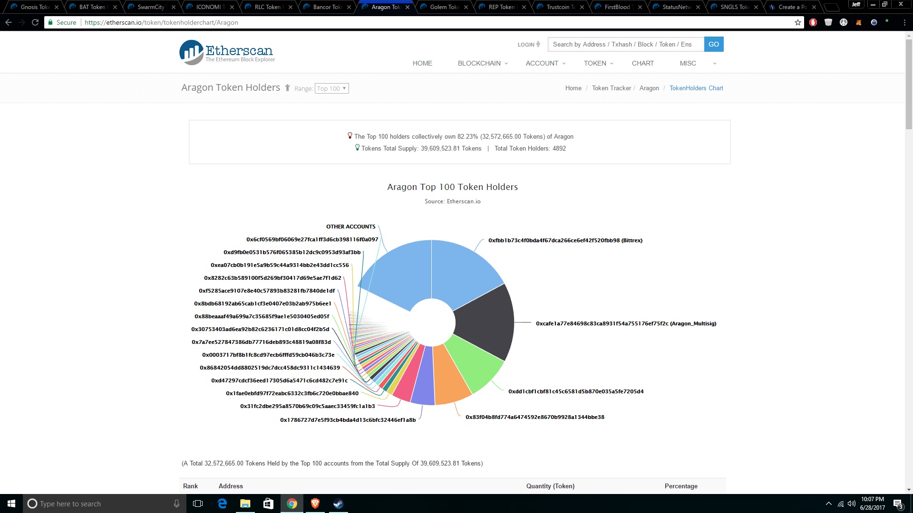The image size is (913, 513).
Task: Open Task View in the taskbar
Action: pyautogui.click(x=198, y=503)
